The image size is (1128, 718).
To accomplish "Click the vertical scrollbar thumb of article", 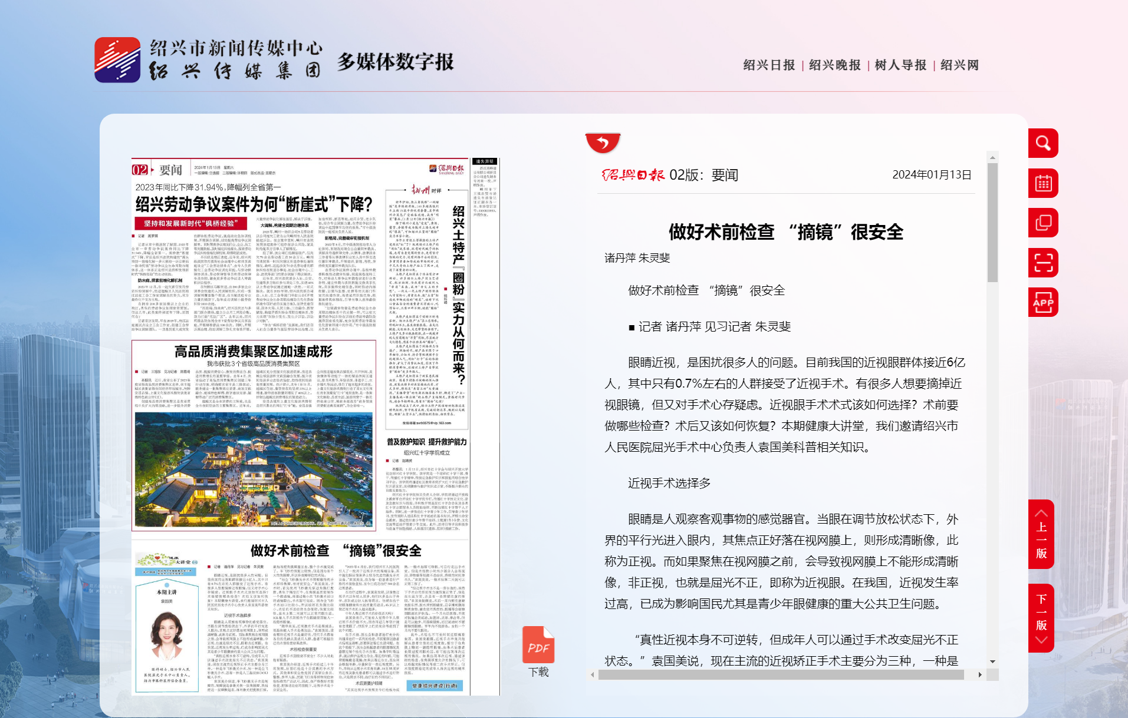I will coord(993,223).
